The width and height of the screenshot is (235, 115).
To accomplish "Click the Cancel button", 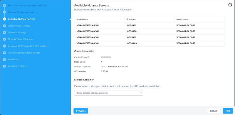I will [214, 111].
